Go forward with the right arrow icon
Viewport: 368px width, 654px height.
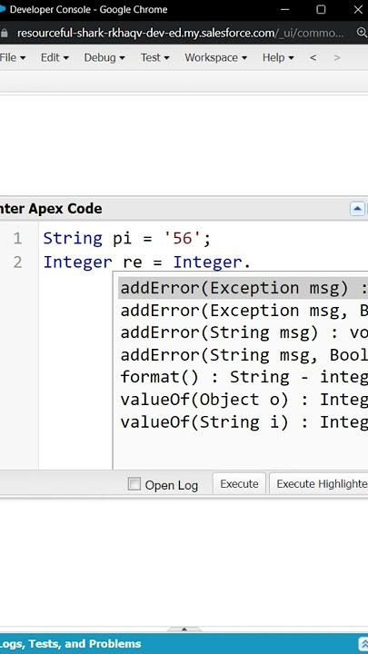[337, 57]
